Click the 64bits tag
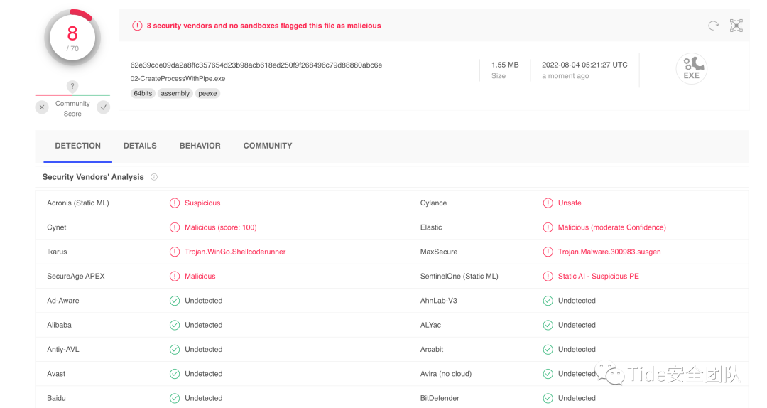This screenshot has height=408, width=767. pos(143,93)
